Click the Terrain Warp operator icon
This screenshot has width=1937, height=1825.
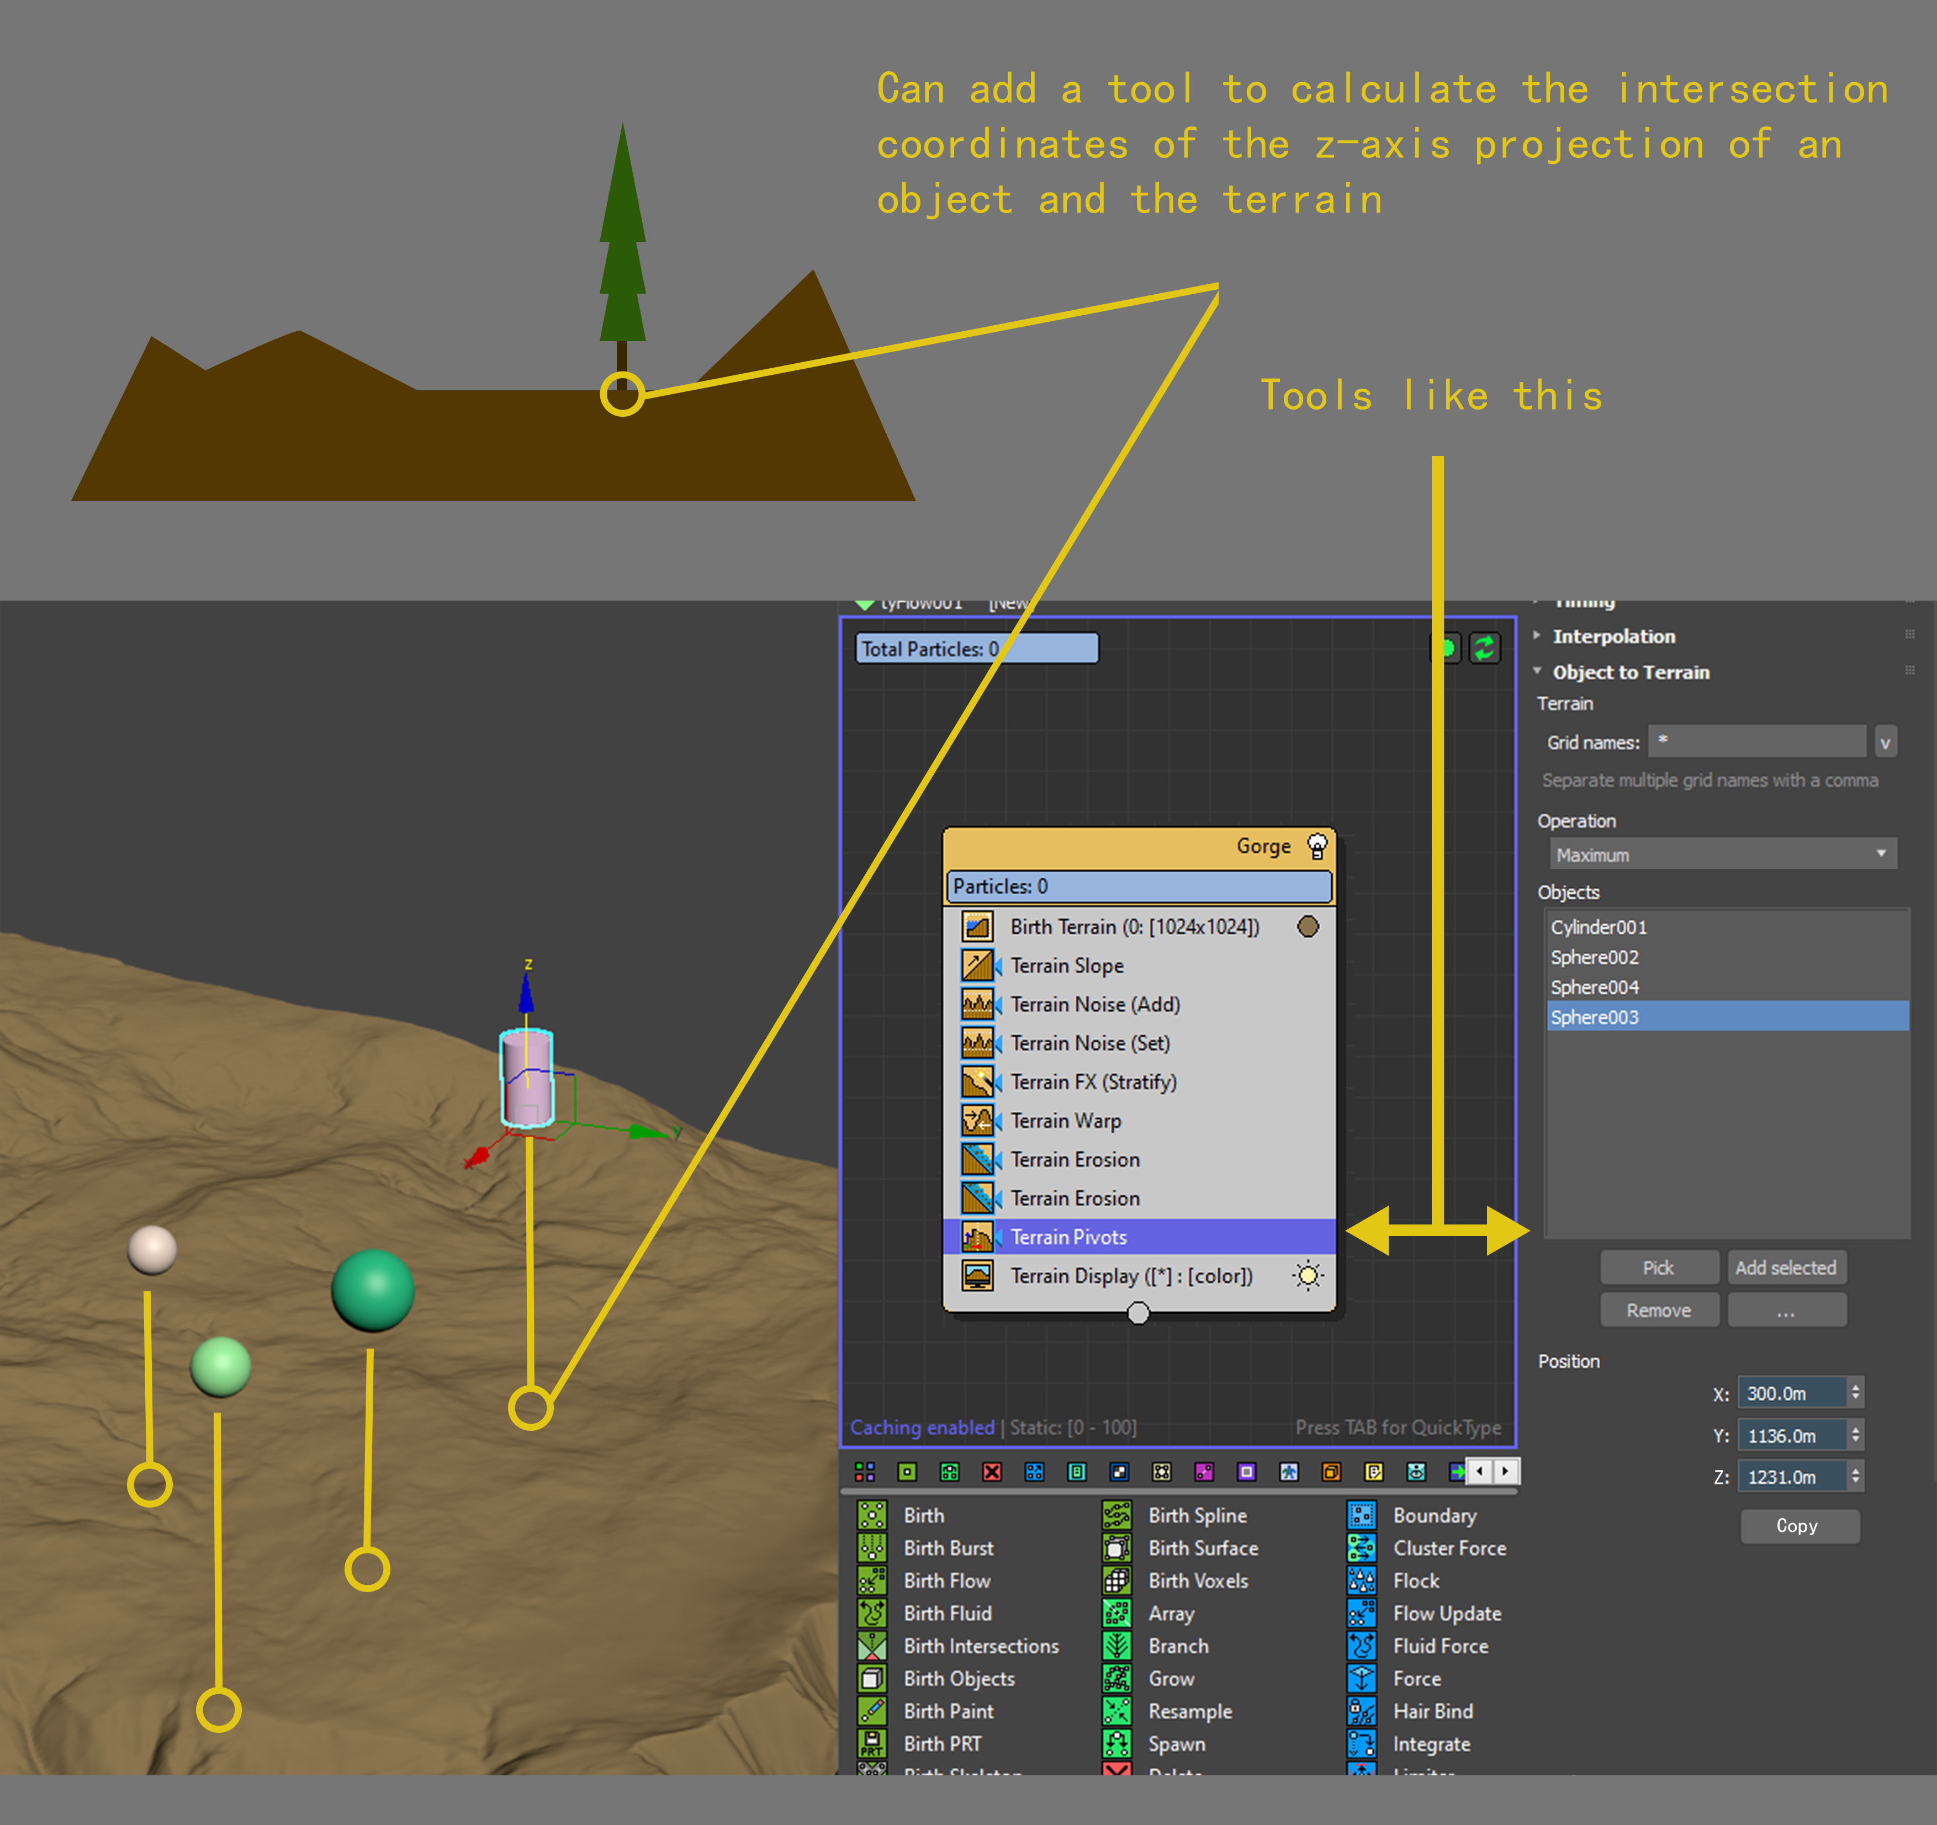(977, 1121)
